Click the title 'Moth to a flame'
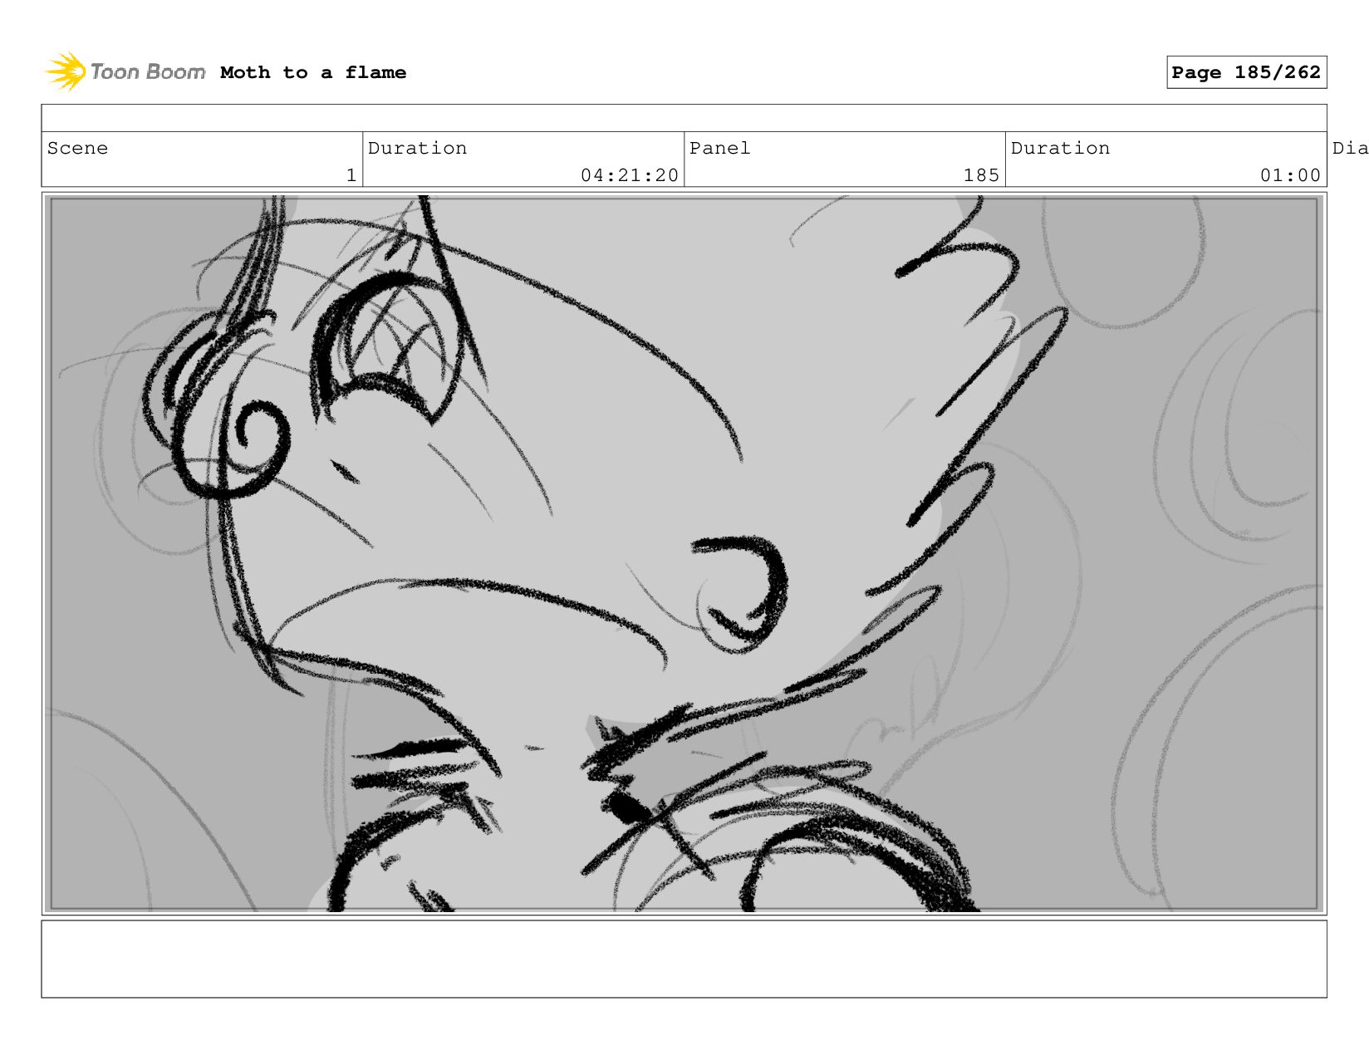 [x=313, y=72]
